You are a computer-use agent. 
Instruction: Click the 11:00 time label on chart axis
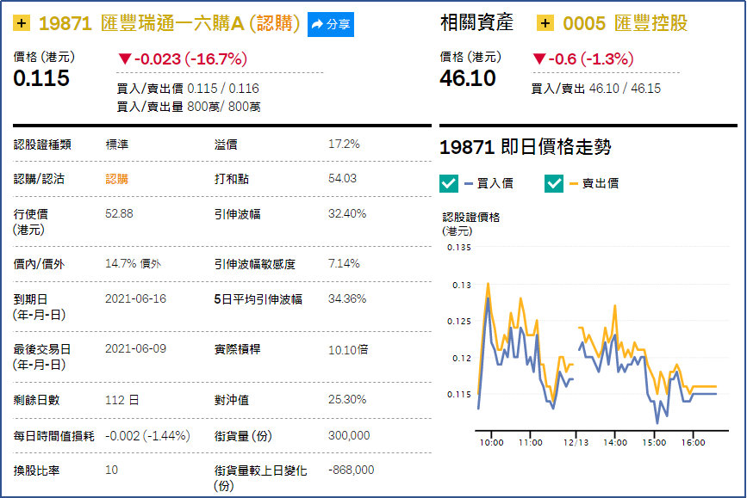(x=530, y=443)
